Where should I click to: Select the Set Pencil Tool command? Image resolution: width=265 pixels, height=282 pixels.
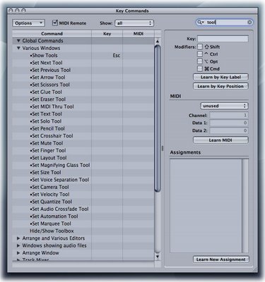[x=47, y=128]
